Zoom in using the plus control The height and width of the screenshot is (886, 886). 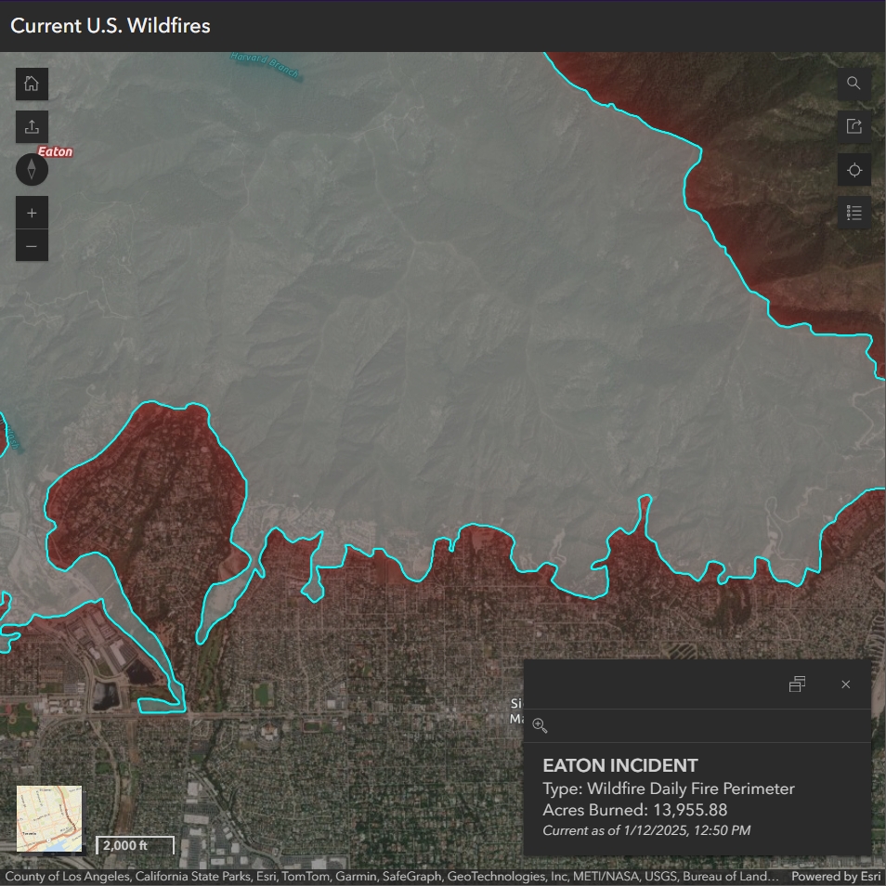point(32,212)
